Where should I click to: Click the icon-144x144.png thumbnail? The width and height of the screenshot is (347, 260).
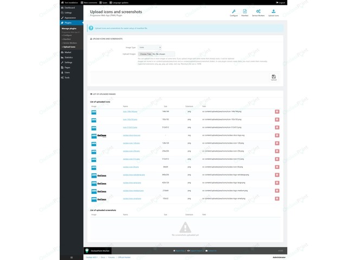[94, 112]
